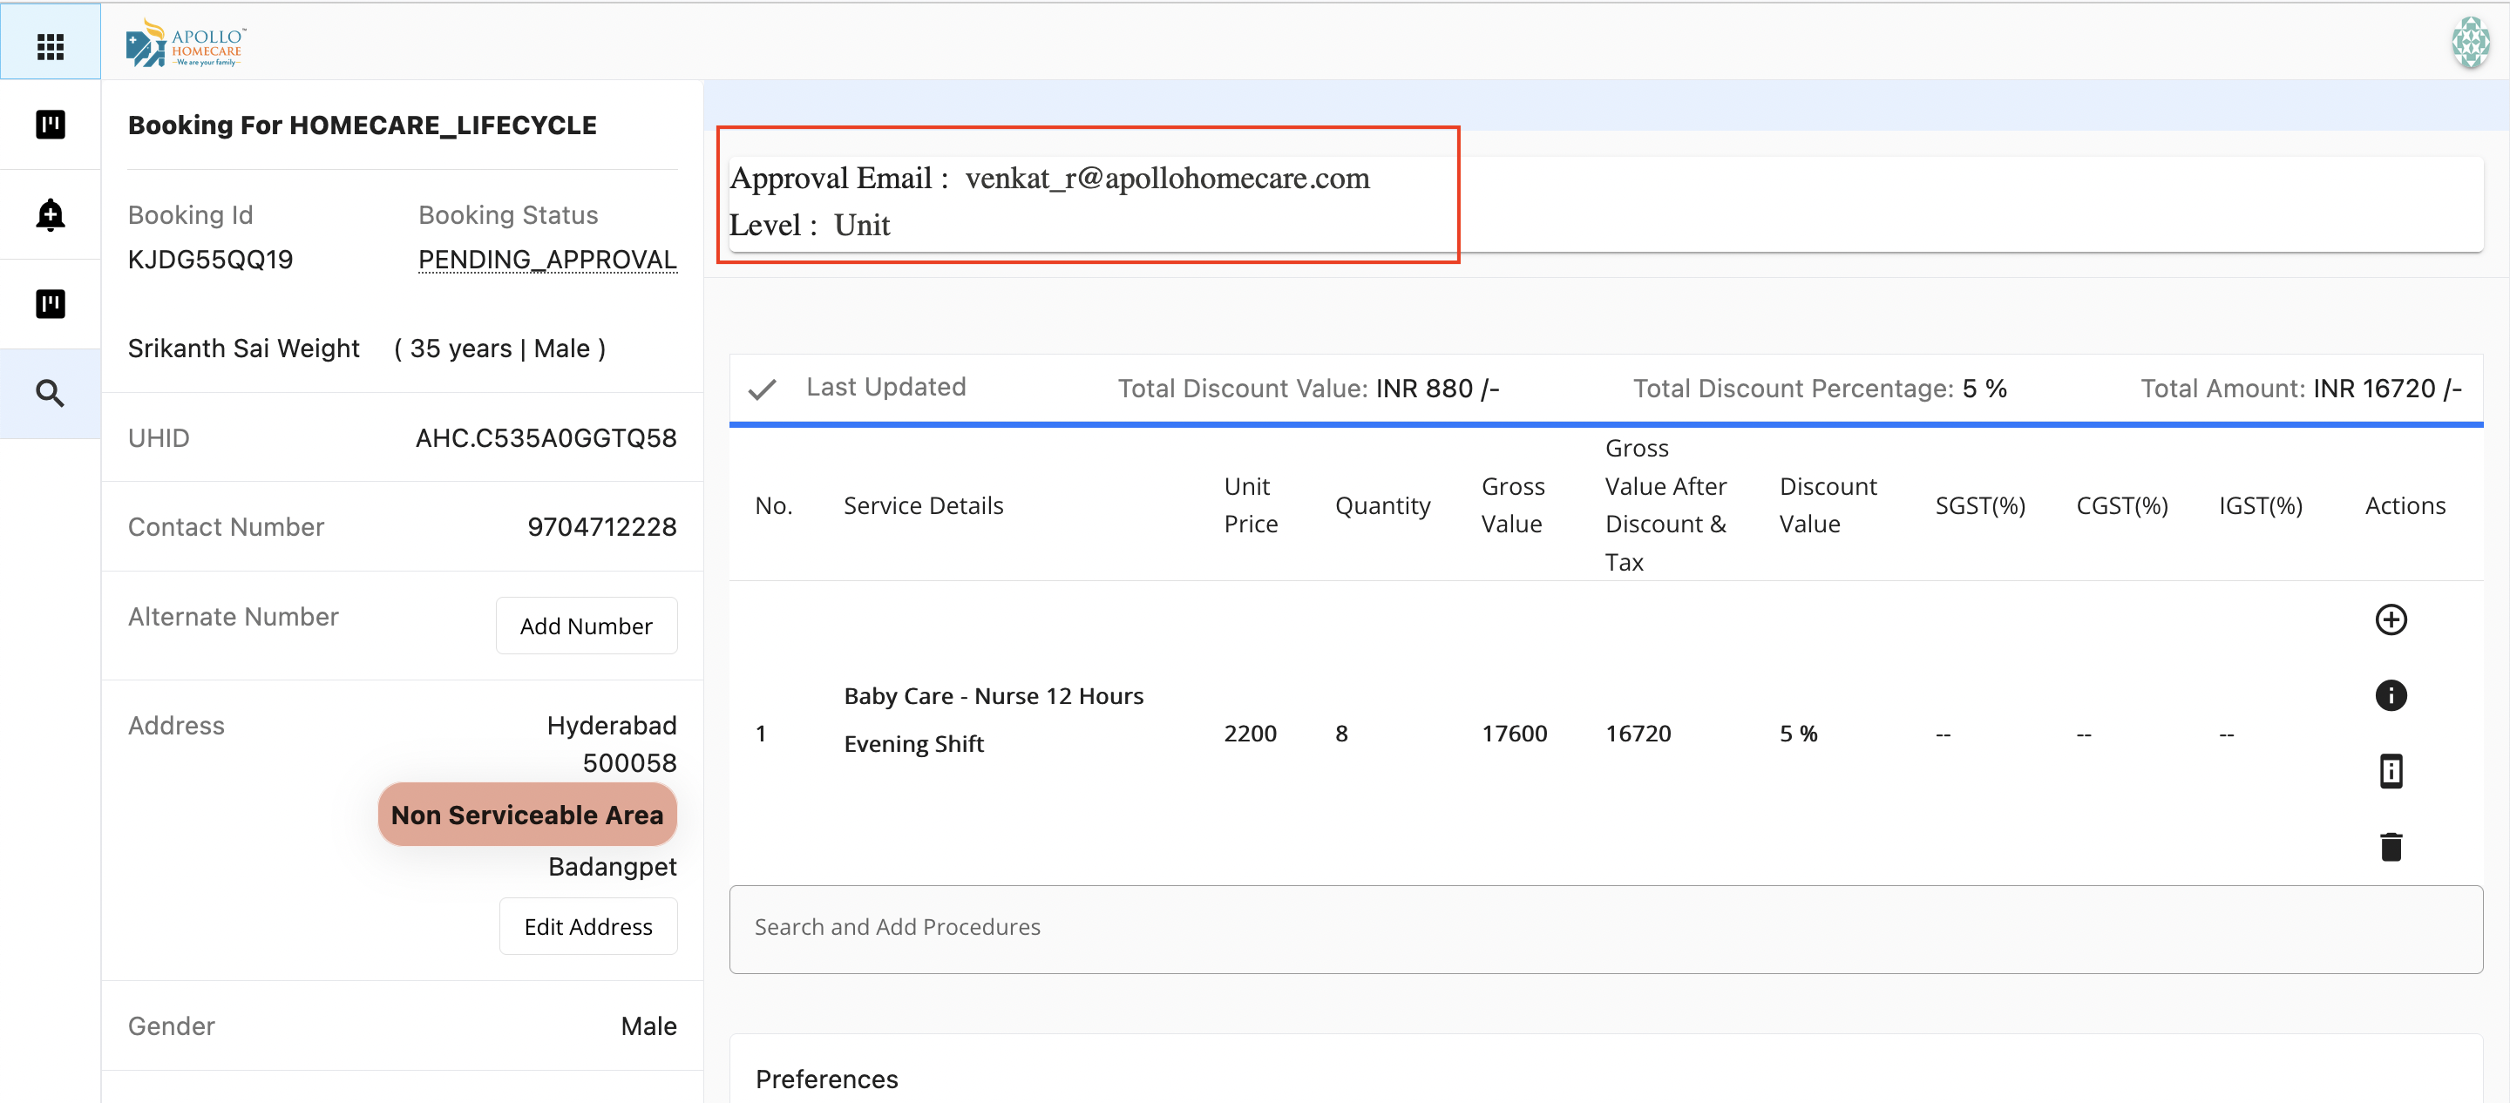Open the search magnifier in sidebar
Viewport: 2510px width, 1103px height.
pos(50,394)
